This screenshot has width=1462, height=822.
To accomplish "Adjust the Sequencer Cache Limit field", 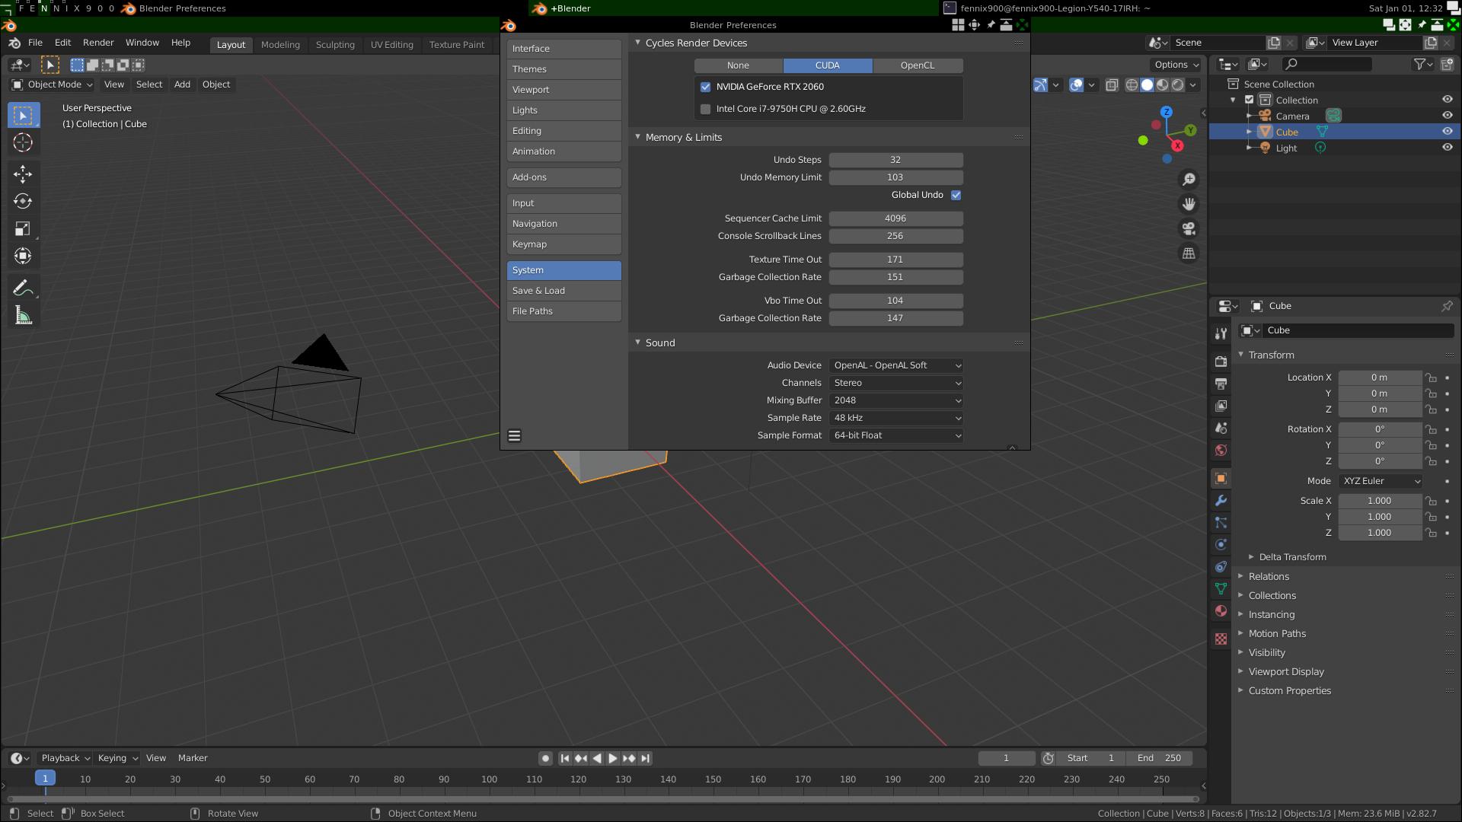I will [x=896, y=218].
